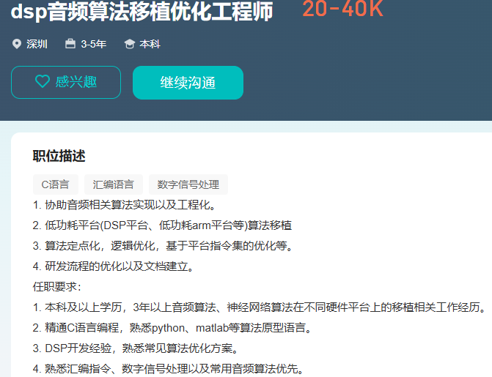The image size is (492, 377).
Task: Click line 低功耗平台(DSP平台、低功耗arm平台等)算法移植
Action: tap(162, 225)
